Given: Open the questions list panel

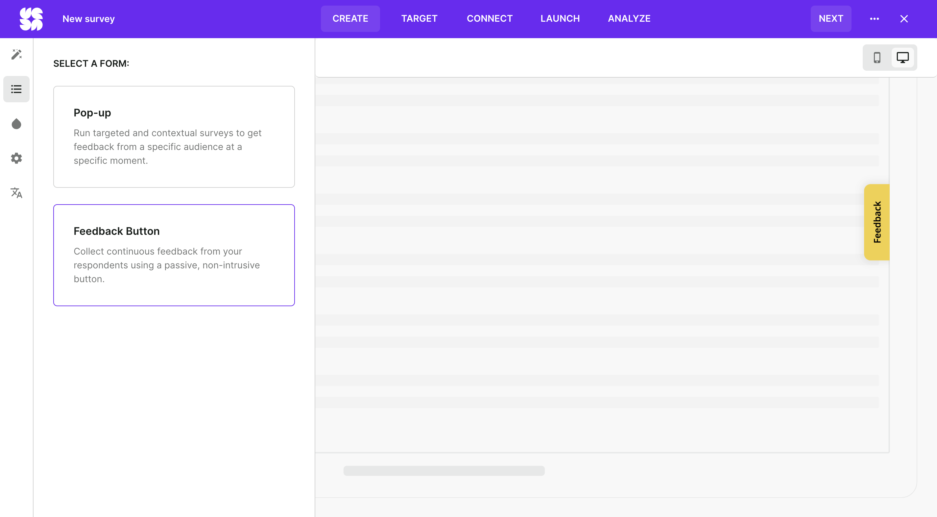Looking at the screenshot, I should [16, 89].
